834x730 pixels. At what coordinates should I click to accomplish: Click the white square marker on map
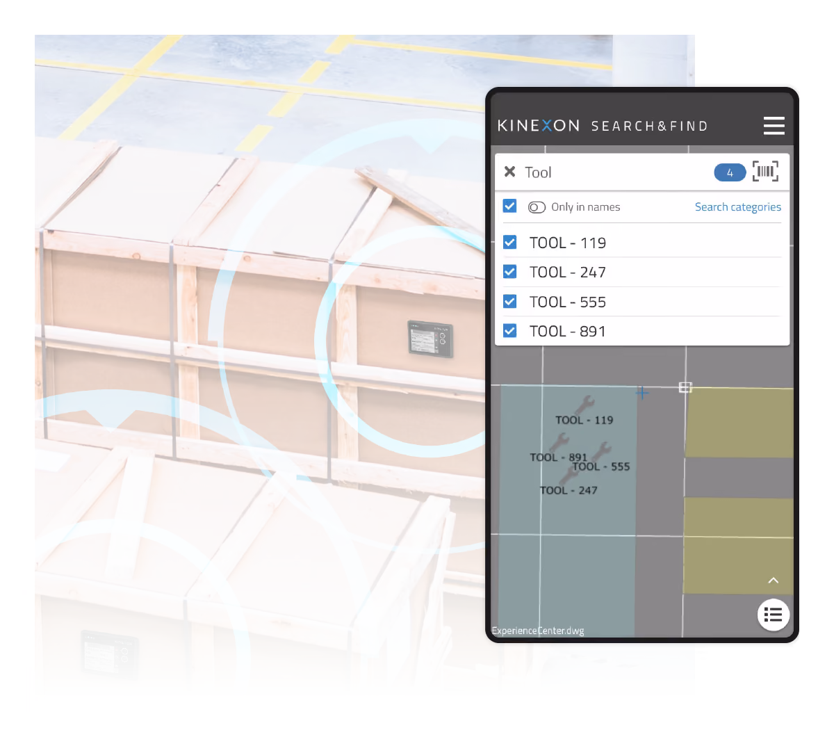click(685, 387)
